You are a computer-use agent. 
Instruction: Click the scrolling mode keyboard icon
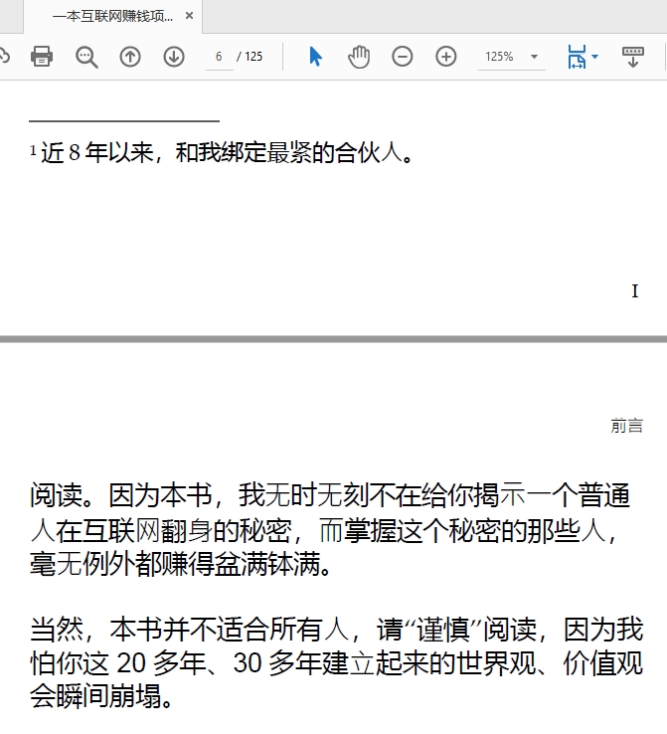click(632, 57)
